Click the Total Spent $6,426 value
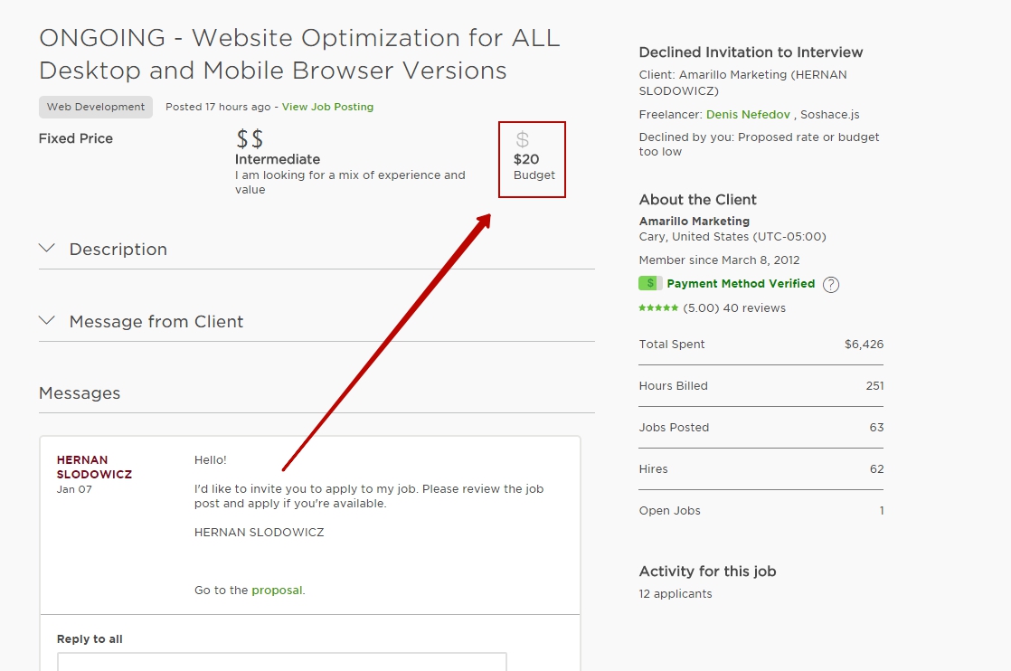1011x671 pixels. click(864, 345)
